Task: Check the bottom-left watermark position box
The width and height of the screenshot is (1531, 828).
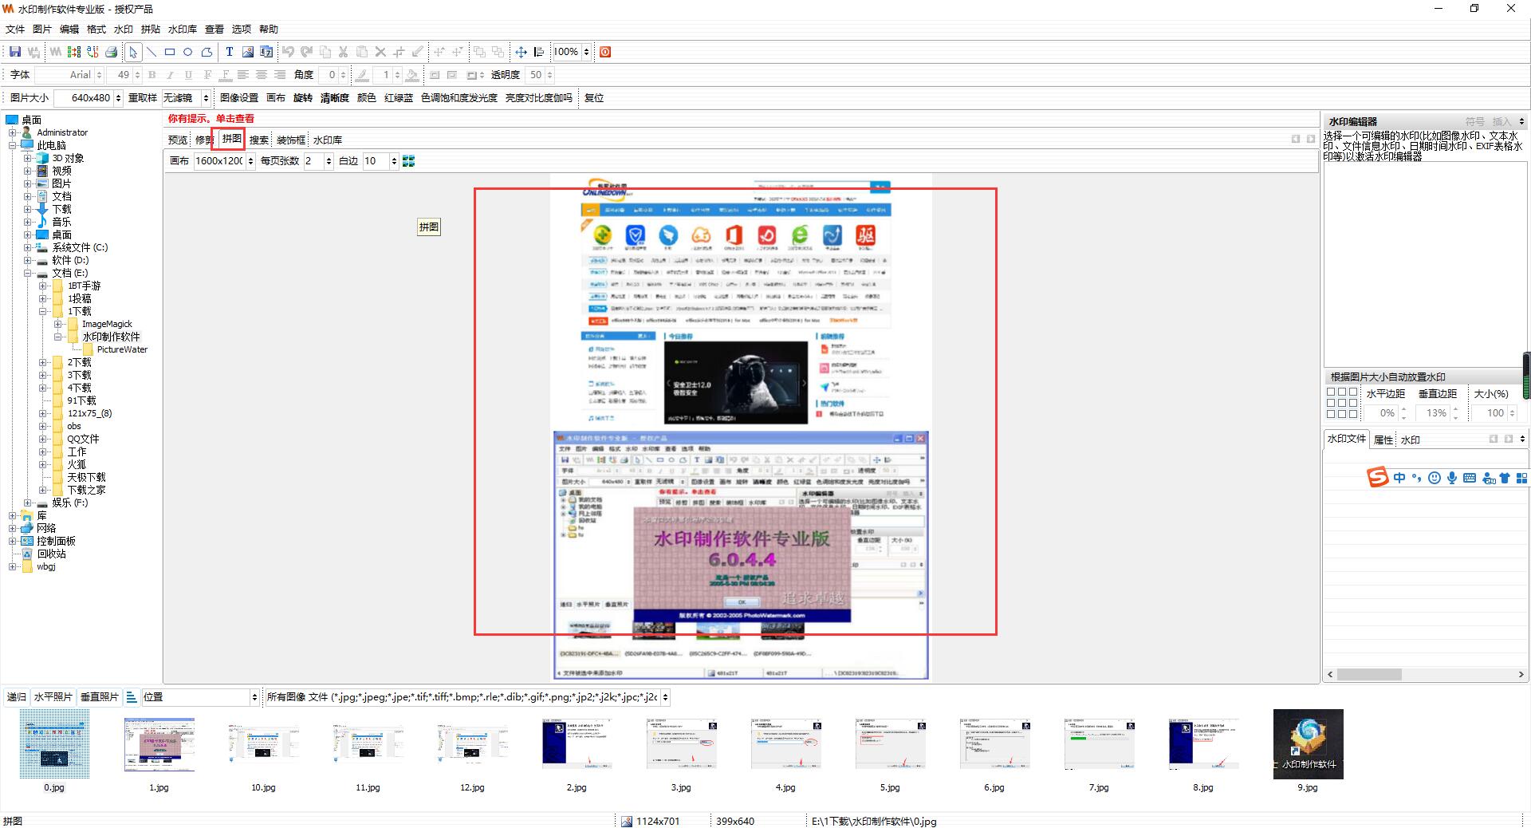Action: 1331,413
